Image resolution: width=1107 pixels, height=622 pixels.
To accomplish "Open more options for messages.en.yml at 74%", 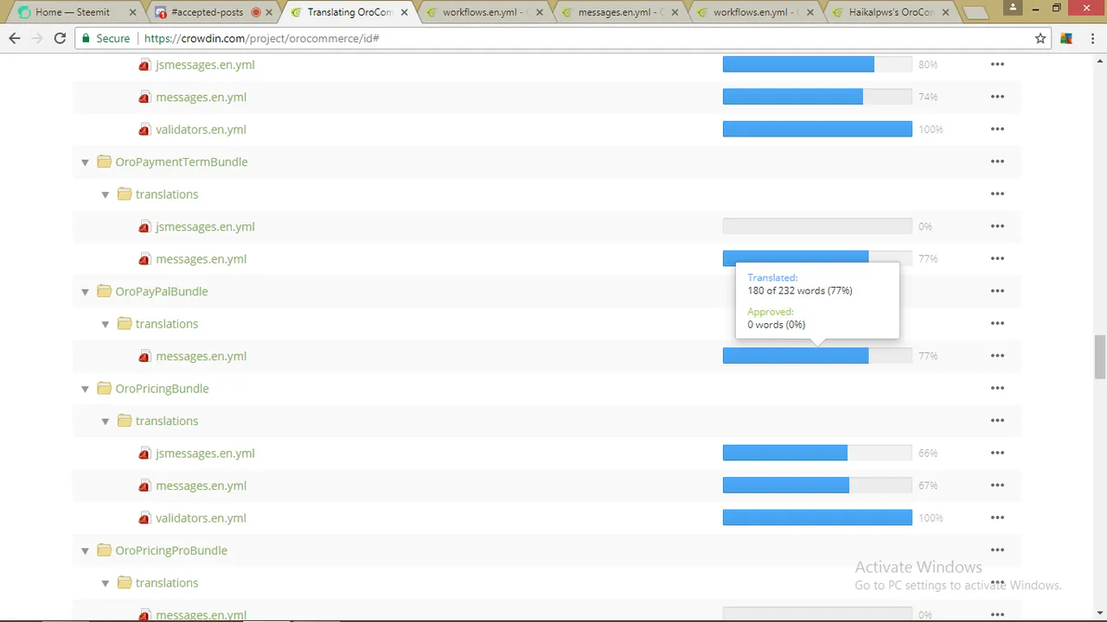I will tap(997, 97).
